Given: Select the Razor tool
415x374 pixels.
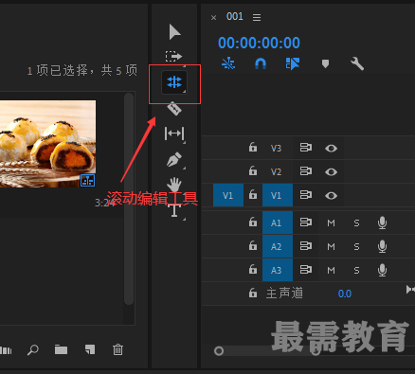Looking at the screenshot, I should [174, 109].
